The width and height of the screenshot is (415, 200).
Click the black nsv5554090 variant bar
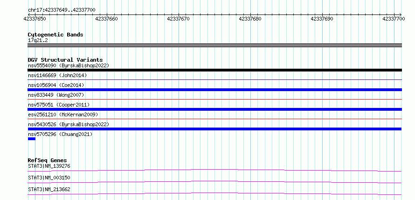[x=214, y=70]
